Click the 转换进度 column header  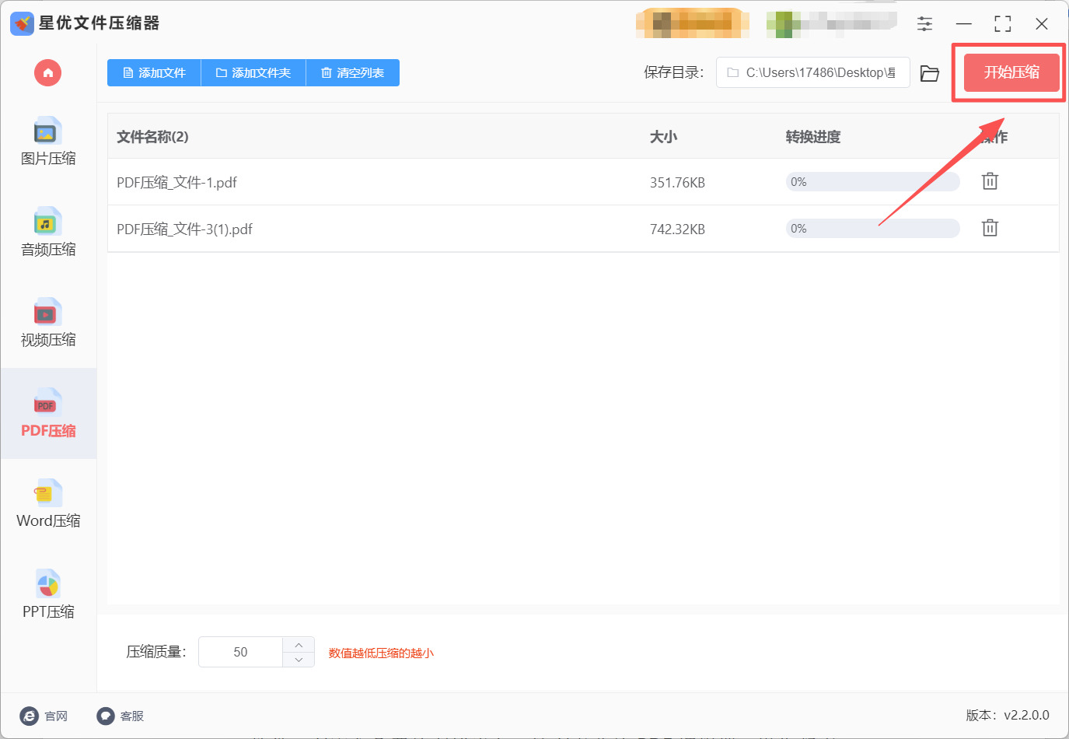click(812, 137)
